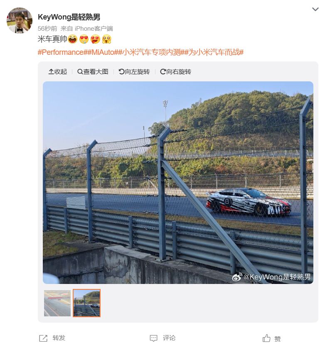Open the post options chevron menu
This screenshot has width=325, height=345.
point(315,9)
